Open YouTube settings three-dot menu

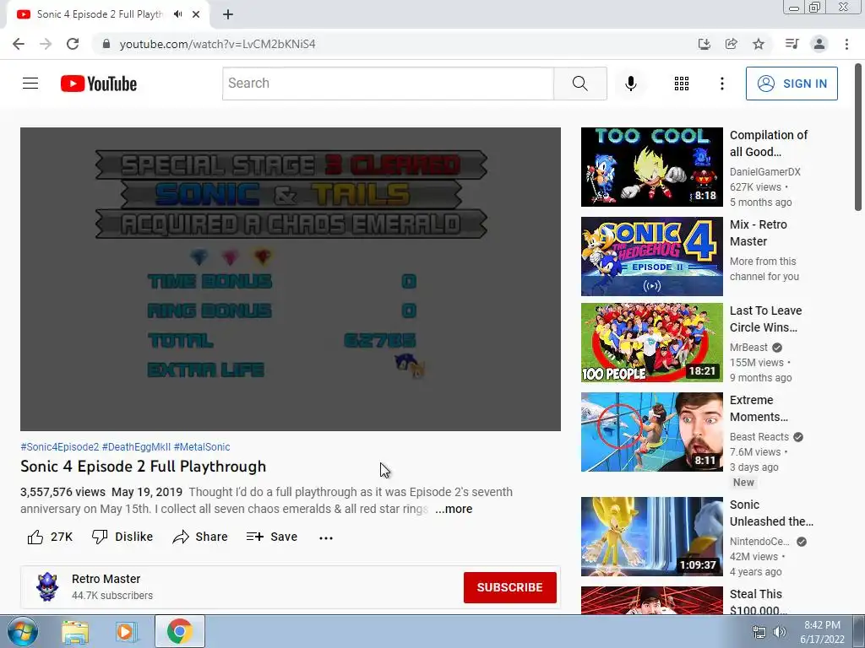coord(721,84)
